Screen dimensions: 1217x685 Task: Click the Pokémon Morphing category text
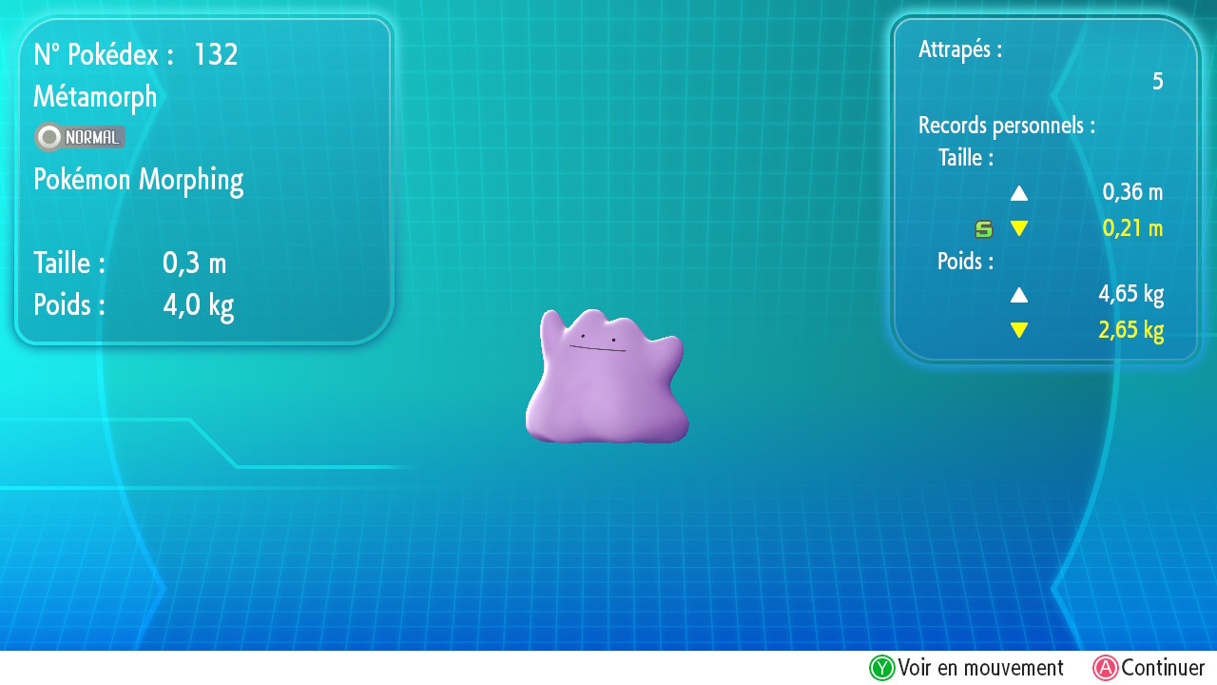pos(139,180)
